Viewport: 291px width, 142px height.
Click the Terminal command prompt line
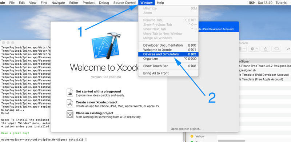[44, 139]
